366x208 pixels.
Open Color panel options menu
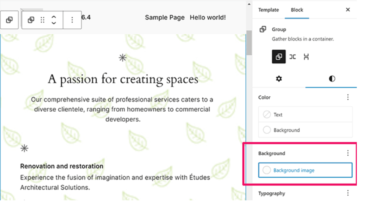pos(348,97)
